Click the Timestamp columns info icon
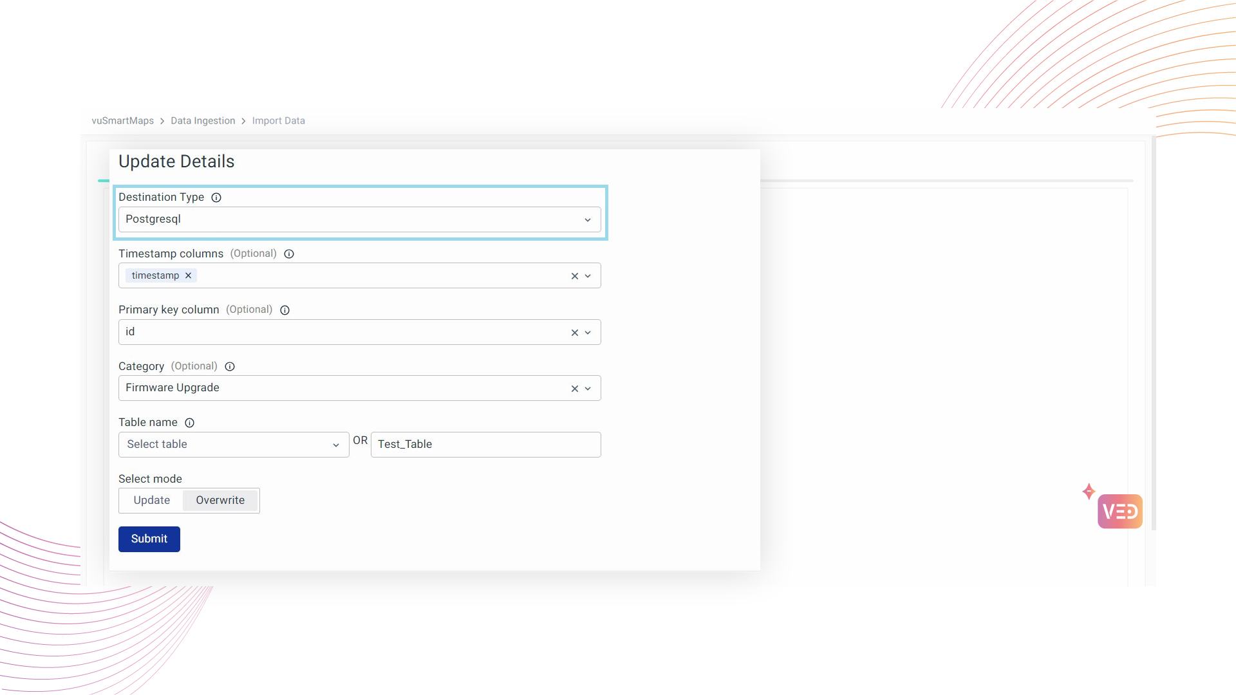Viewport: 1236px width, 695px height. click(289, 254)
